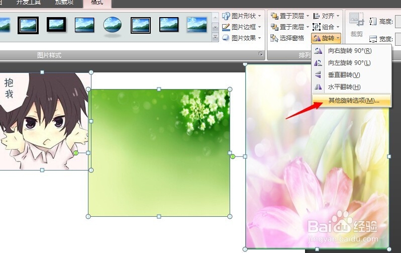The width and height of the screenshot is (401, 253).
Task: Click the send-to-back icon
Action: click(274, 27)
